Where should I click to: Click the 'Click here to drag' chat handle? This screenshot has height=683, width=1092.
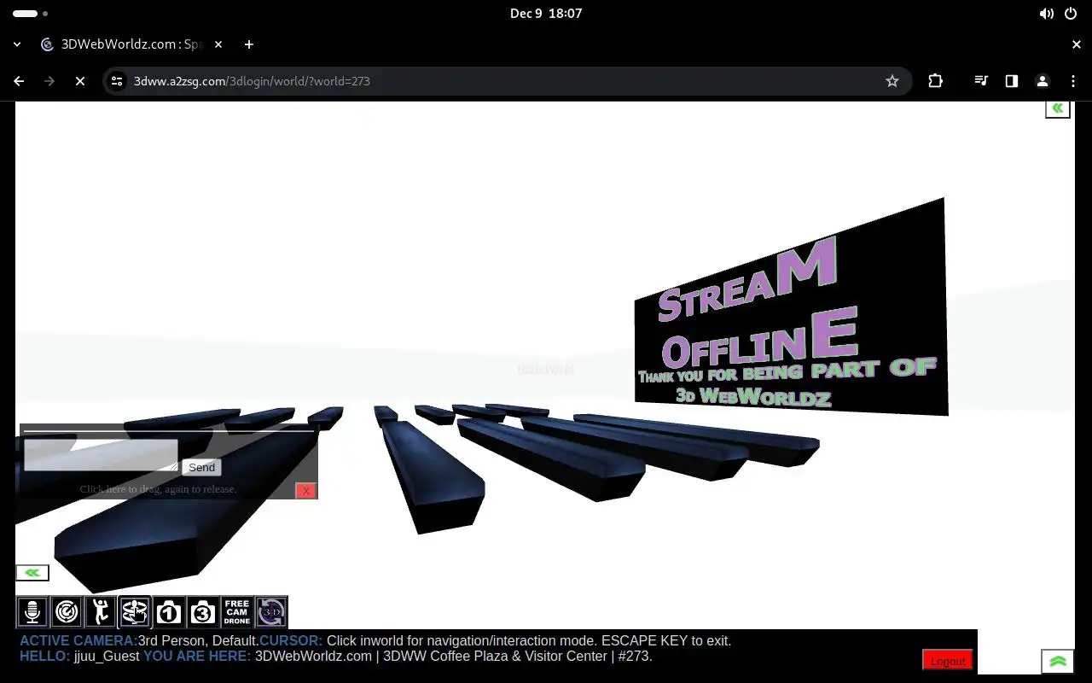point(158,489)
